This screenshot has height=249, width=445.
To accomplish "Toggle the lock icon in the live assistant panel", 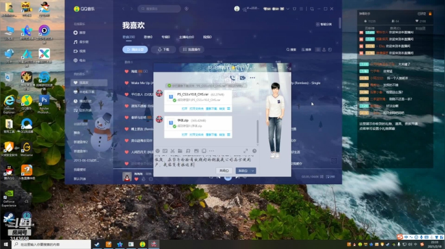I will [430, 14].
